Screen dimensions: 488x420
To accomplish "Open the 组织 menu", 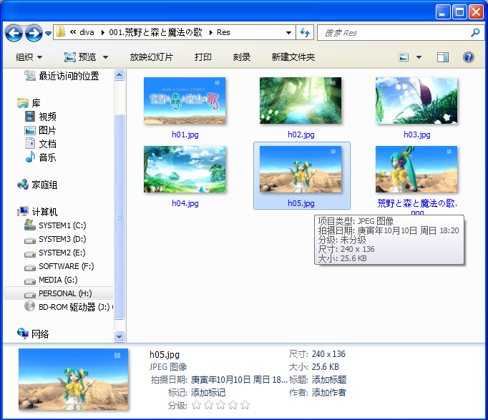I will click(x=29, y=57).
